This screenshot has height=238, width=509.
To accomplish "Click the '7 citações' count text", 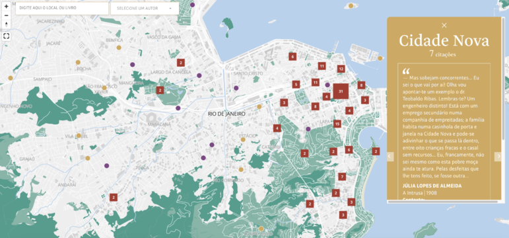I will click(443, 54).
